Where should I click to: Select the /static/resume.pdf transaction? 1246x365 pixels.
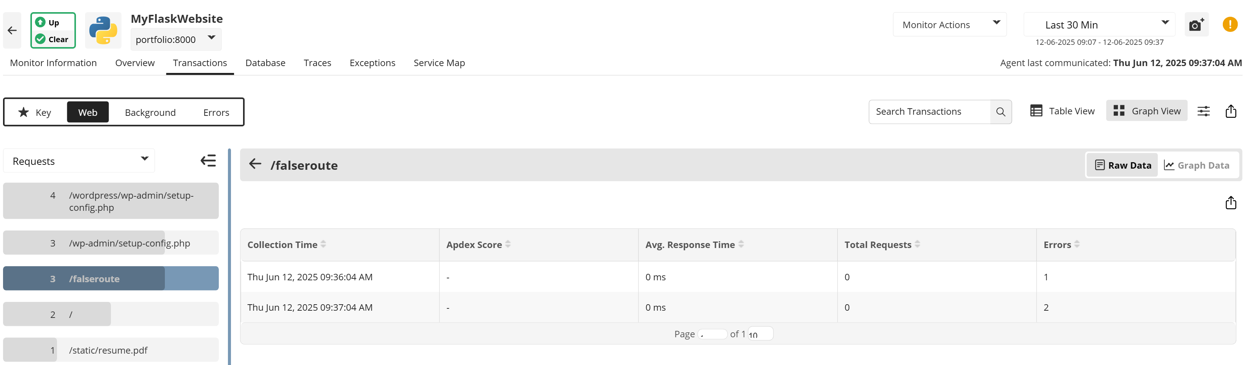click(x=111, y=350)
